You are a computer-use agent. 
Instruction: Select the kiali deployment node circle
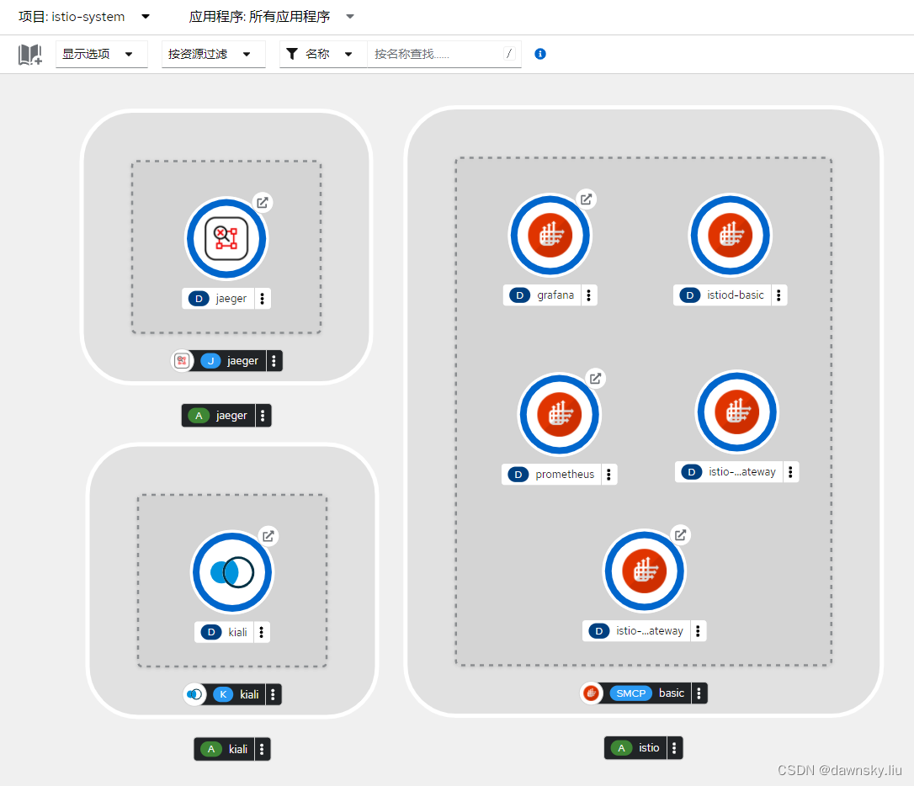click(x=232, y=572)
